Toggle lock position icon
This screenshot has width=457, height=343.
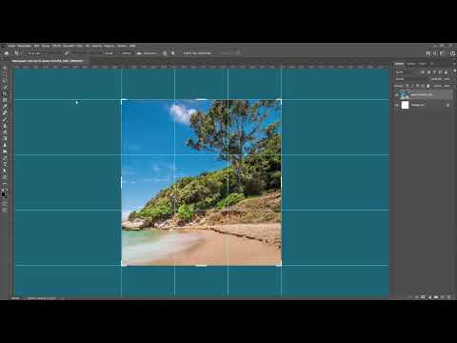pyautogui.click(x=417, y=86)
